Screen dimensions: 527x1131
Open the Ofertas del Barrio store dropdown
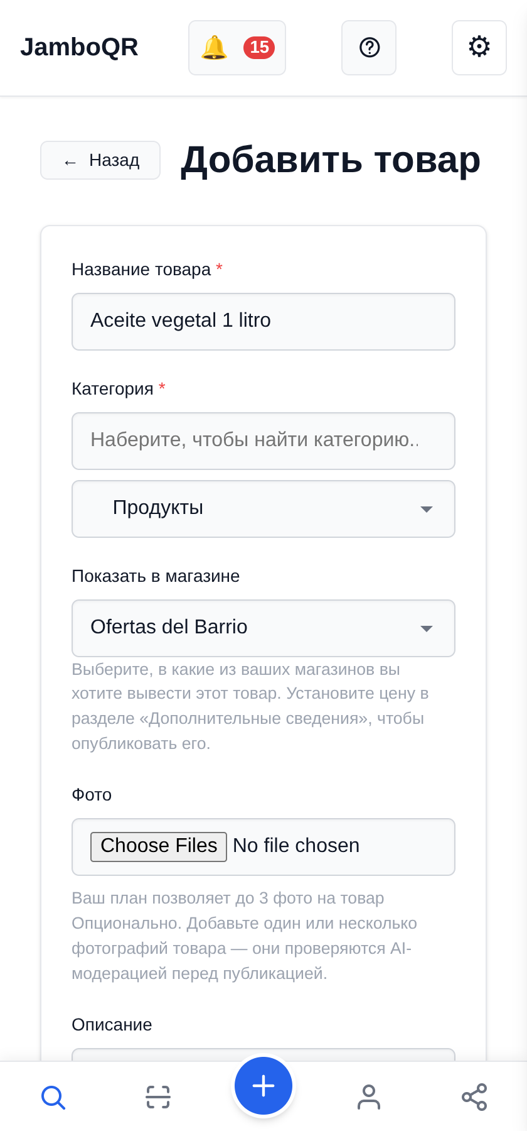(x=263, y=628)
